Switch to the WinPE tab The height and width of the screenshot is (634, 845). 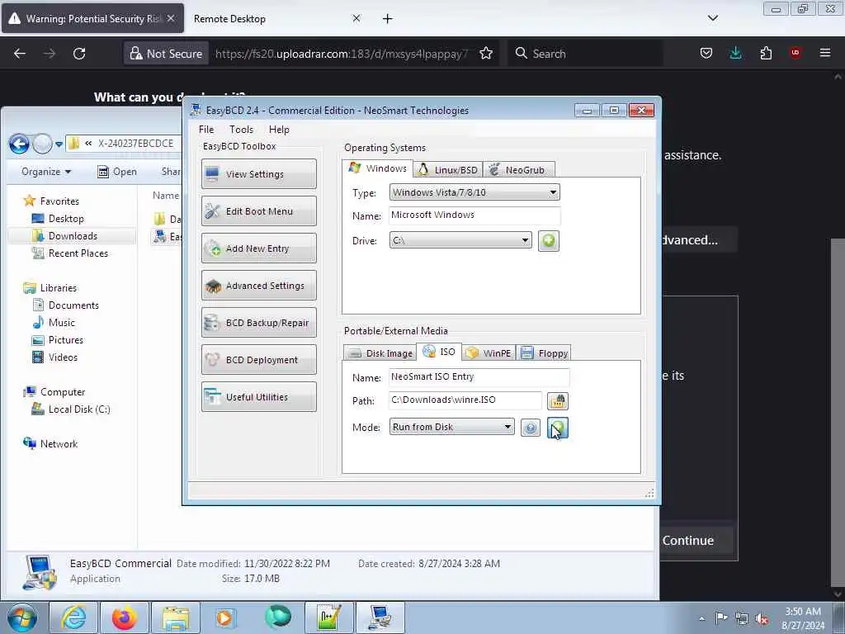click(x=489, y=353)
